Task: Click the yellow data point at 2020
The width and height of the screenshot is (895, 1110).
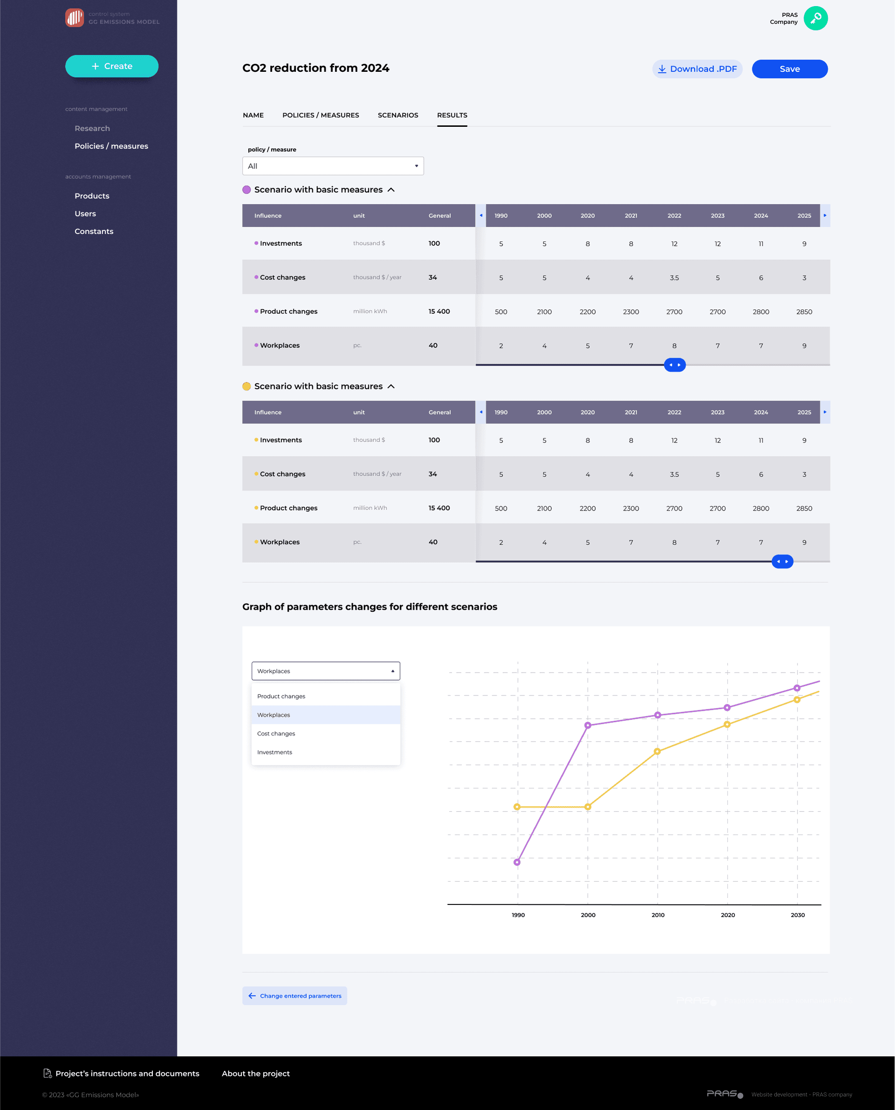Action: click(x=727, y=724)
